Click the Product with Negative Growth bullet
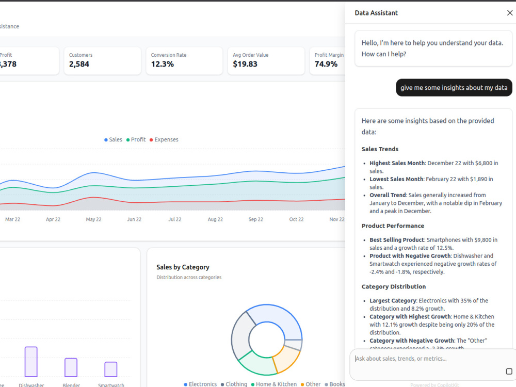The width and height of the screenshot is (516, 387). tap(433, 264)
